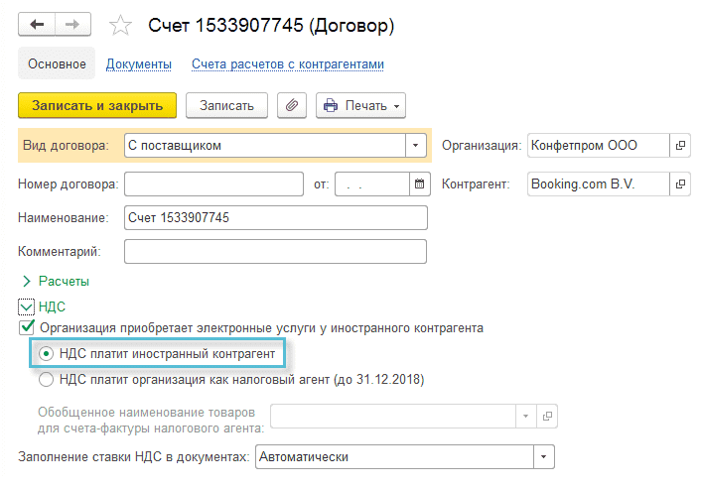The height and width of the screenshot is (489, 701).
Task: Switch to the Документы tab
Action: click(139, 64)
